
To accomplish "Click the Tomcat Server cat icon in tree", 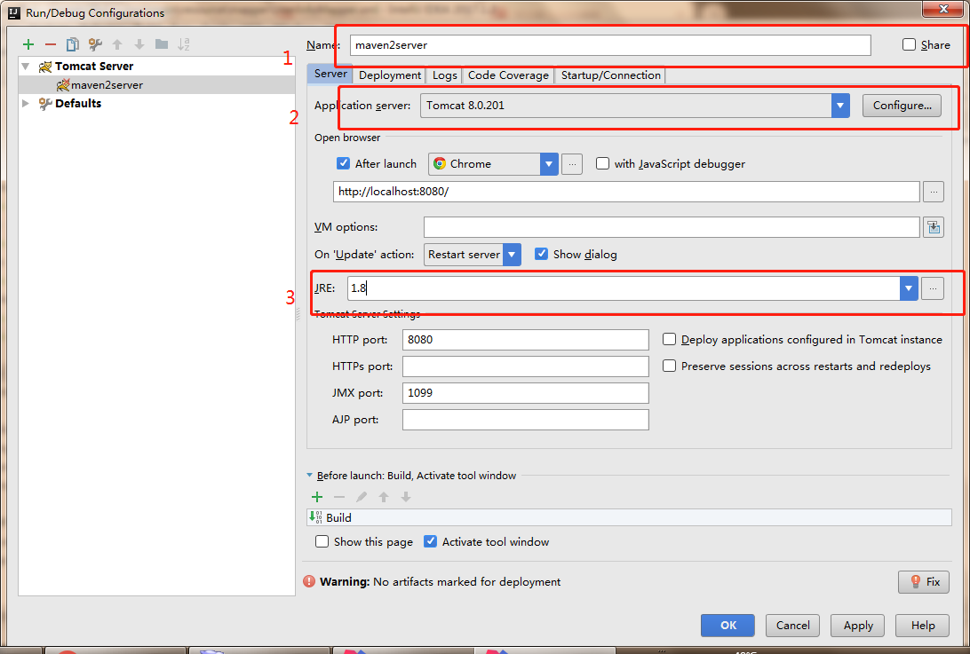I will [x=45, y=67].
